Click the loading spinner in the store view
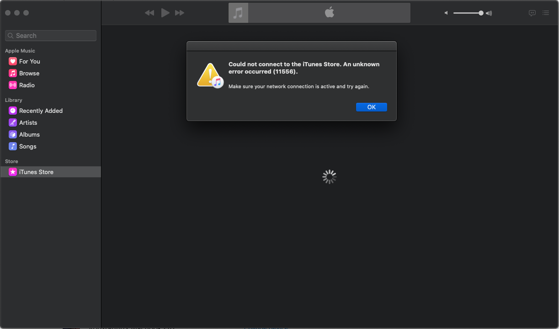Viewport: 559px width, 329px height. [330, 177]
